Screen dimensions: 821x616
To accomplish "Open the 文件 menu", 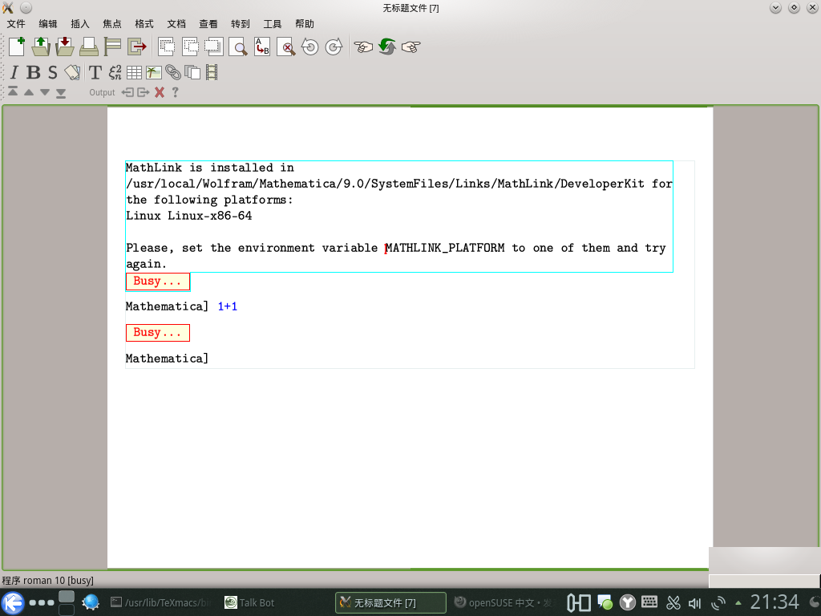I will 16,23.
